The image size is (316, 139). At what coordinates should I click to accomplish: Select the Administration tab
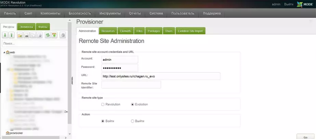click(x=87, y=31)
